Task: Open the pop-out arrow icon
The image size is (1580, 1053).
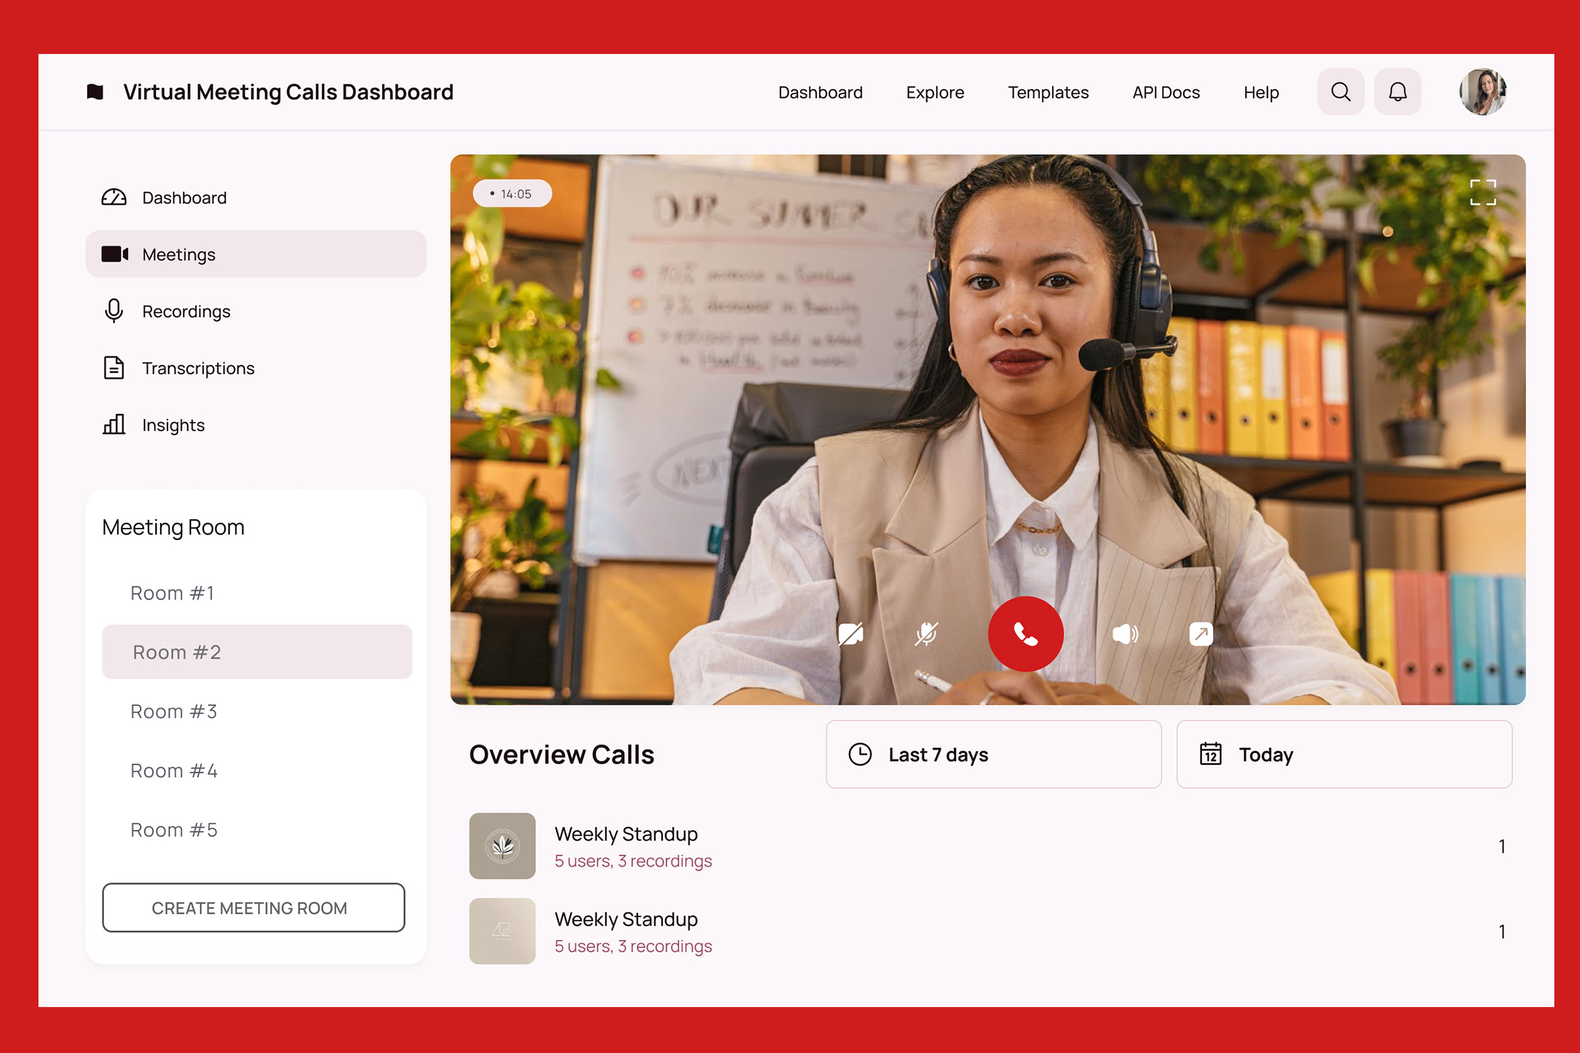Action: pyautogui.click(x=1201, y=634)
